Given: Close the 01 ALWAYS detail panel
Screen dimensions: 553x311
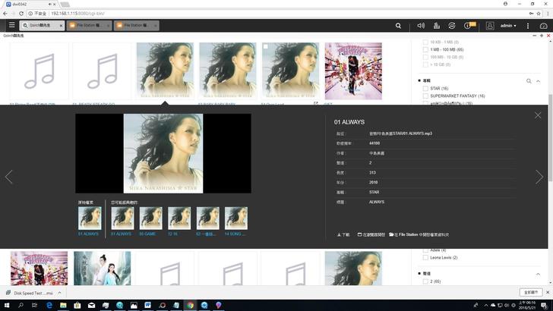Looking at the screenshot, I should (x=538, y=115).
